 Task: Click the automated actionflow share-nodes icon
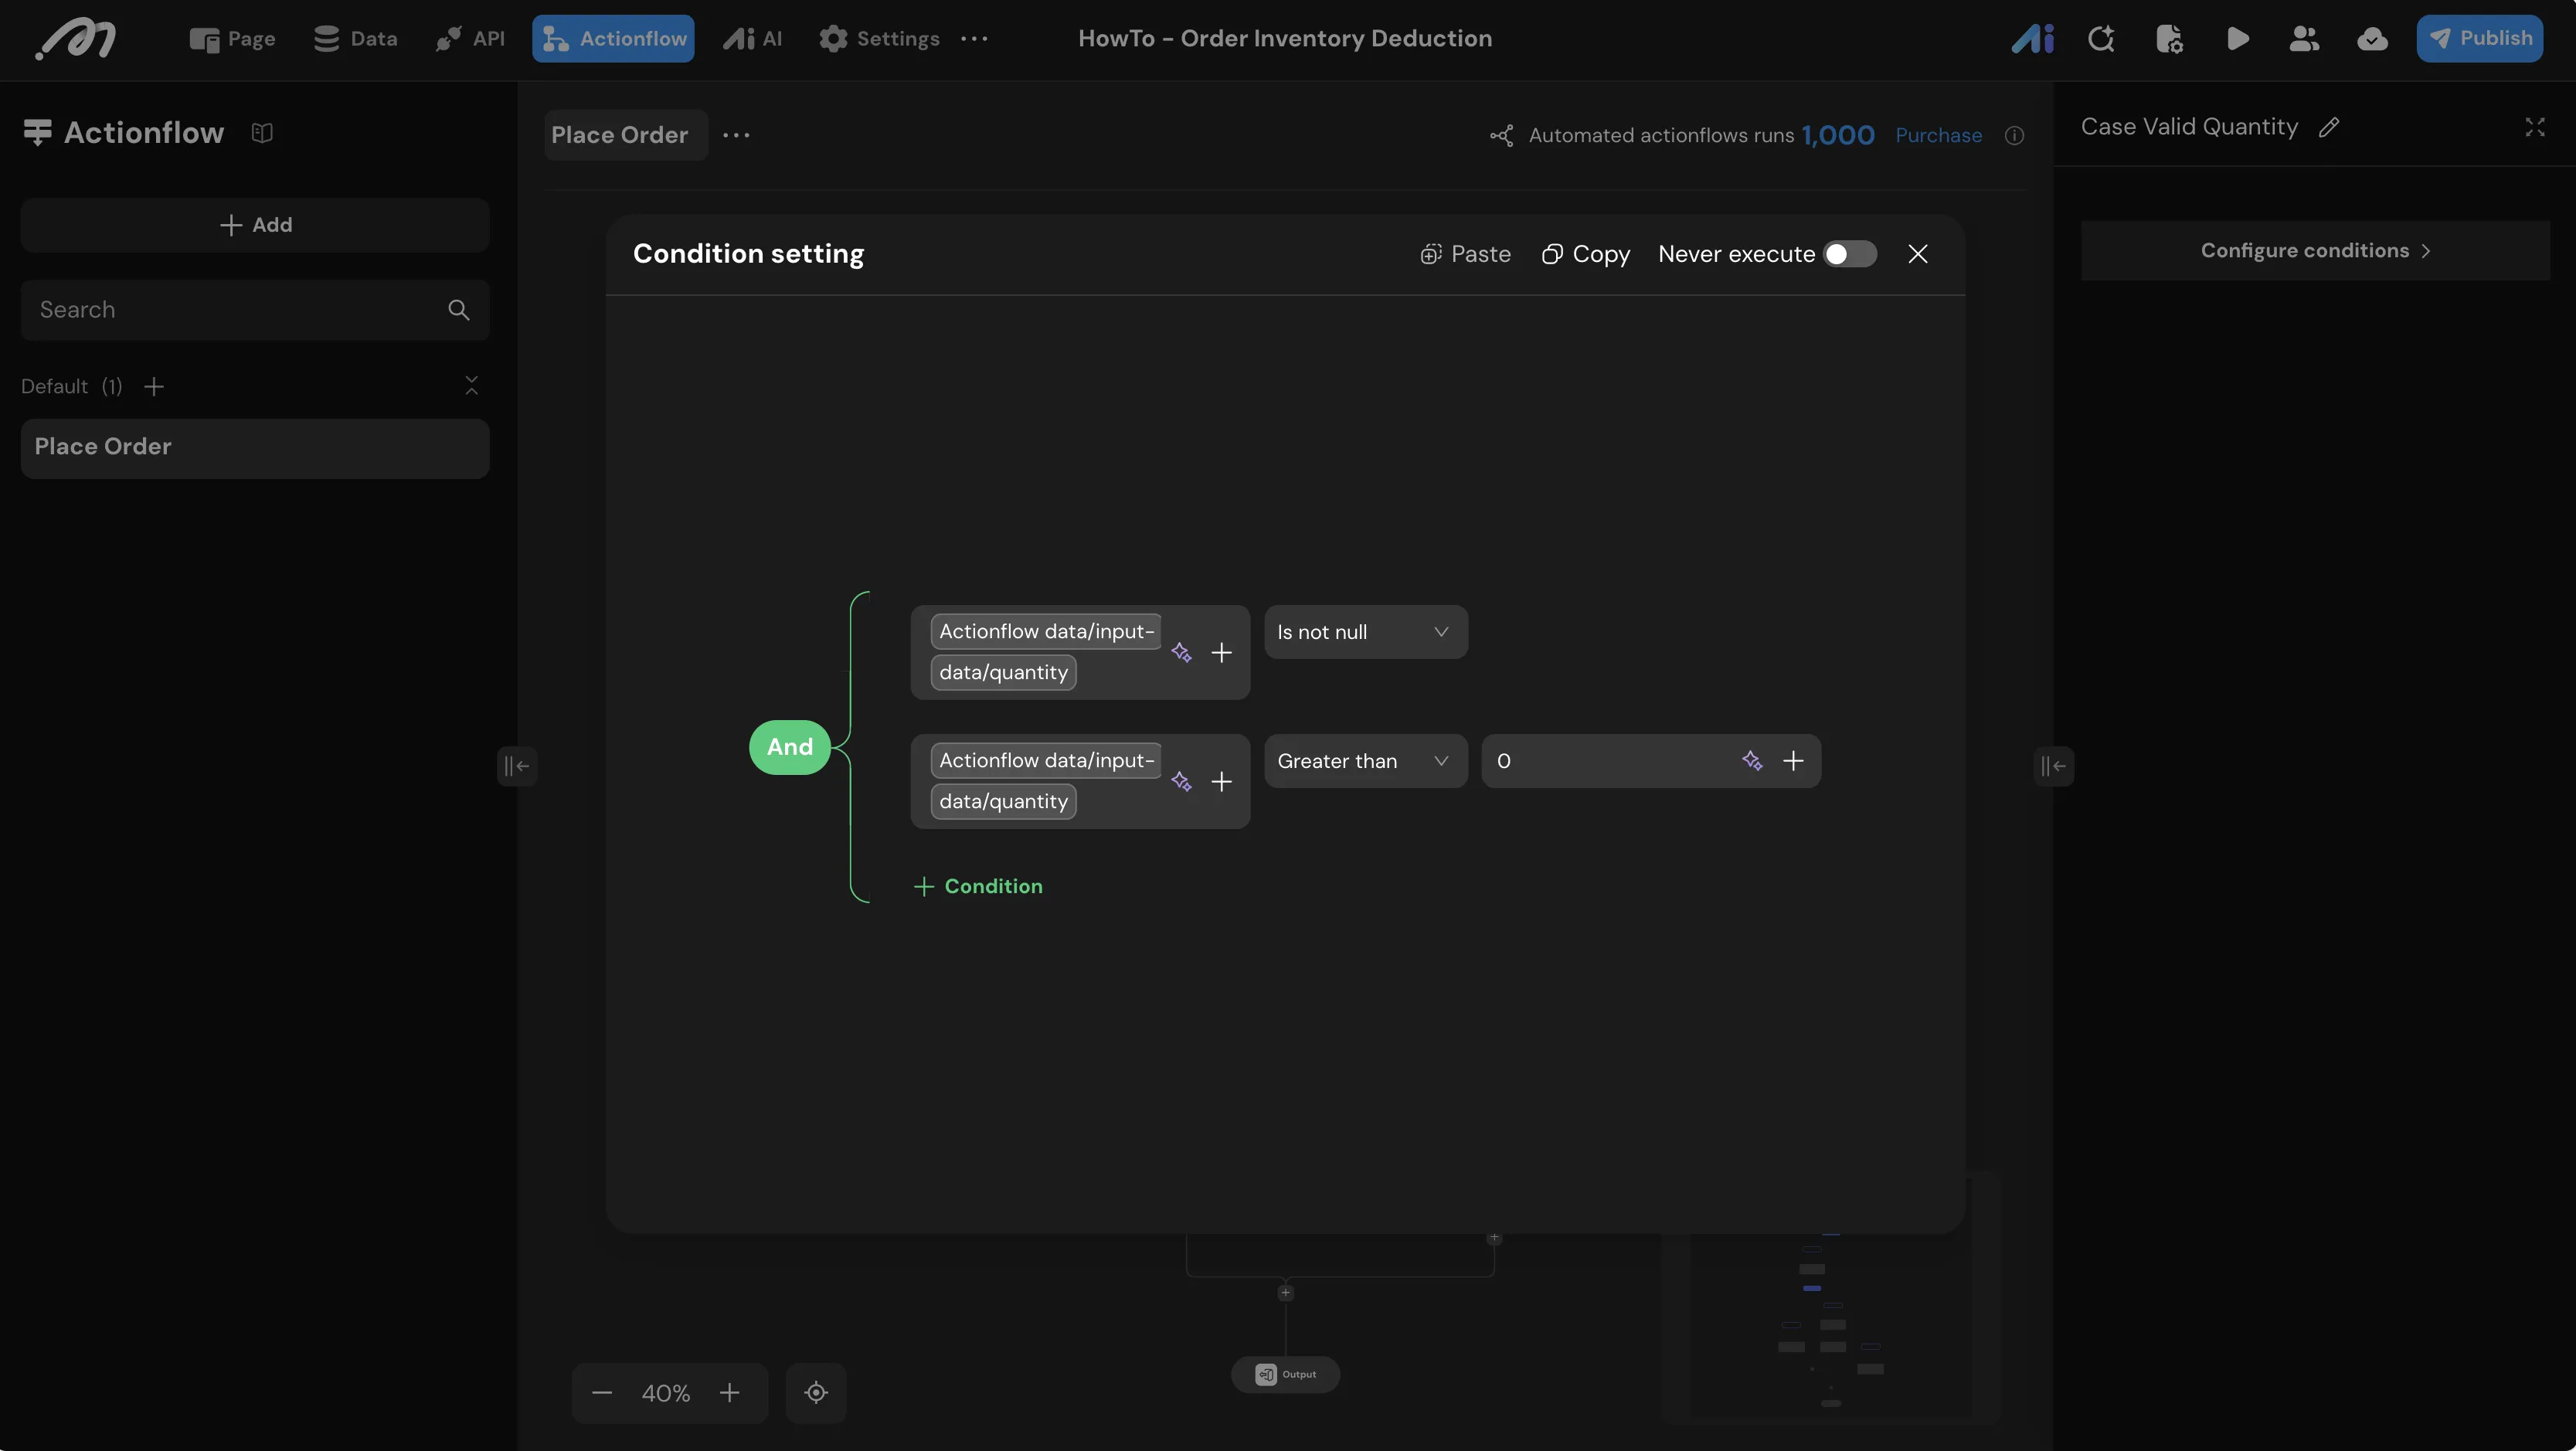[x=1501, y=135]
